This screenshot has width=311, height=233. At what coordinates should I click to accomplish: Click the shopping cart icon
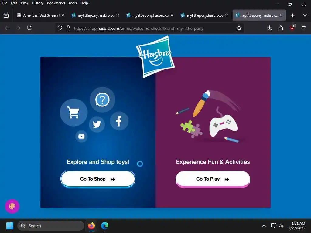point(73,112)
